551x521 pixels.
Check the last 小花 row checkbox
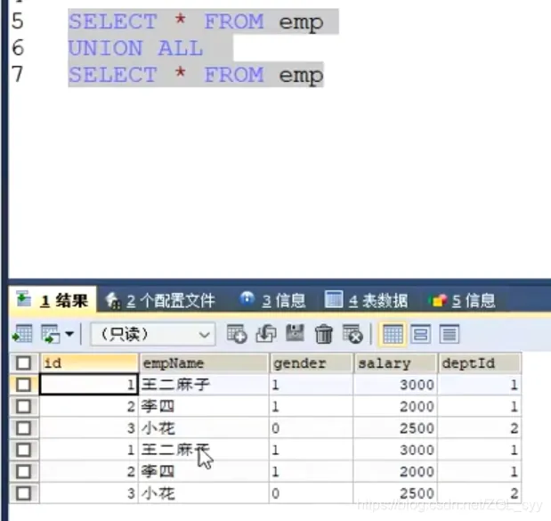(x=23, y=493)
